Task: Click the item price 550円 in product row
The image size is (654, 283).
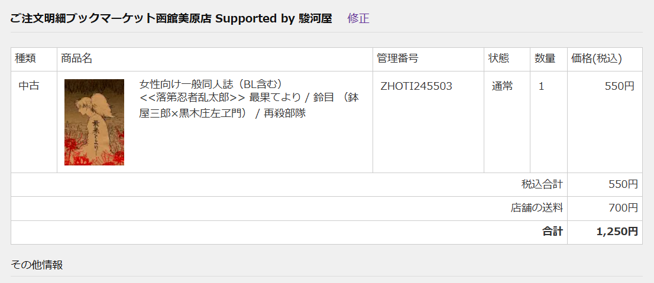Action: [620, 86]
